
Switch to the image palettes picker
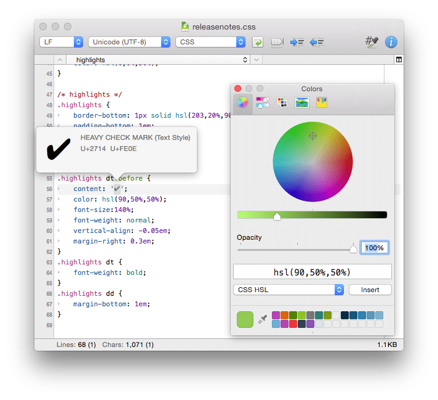point(302,103)
